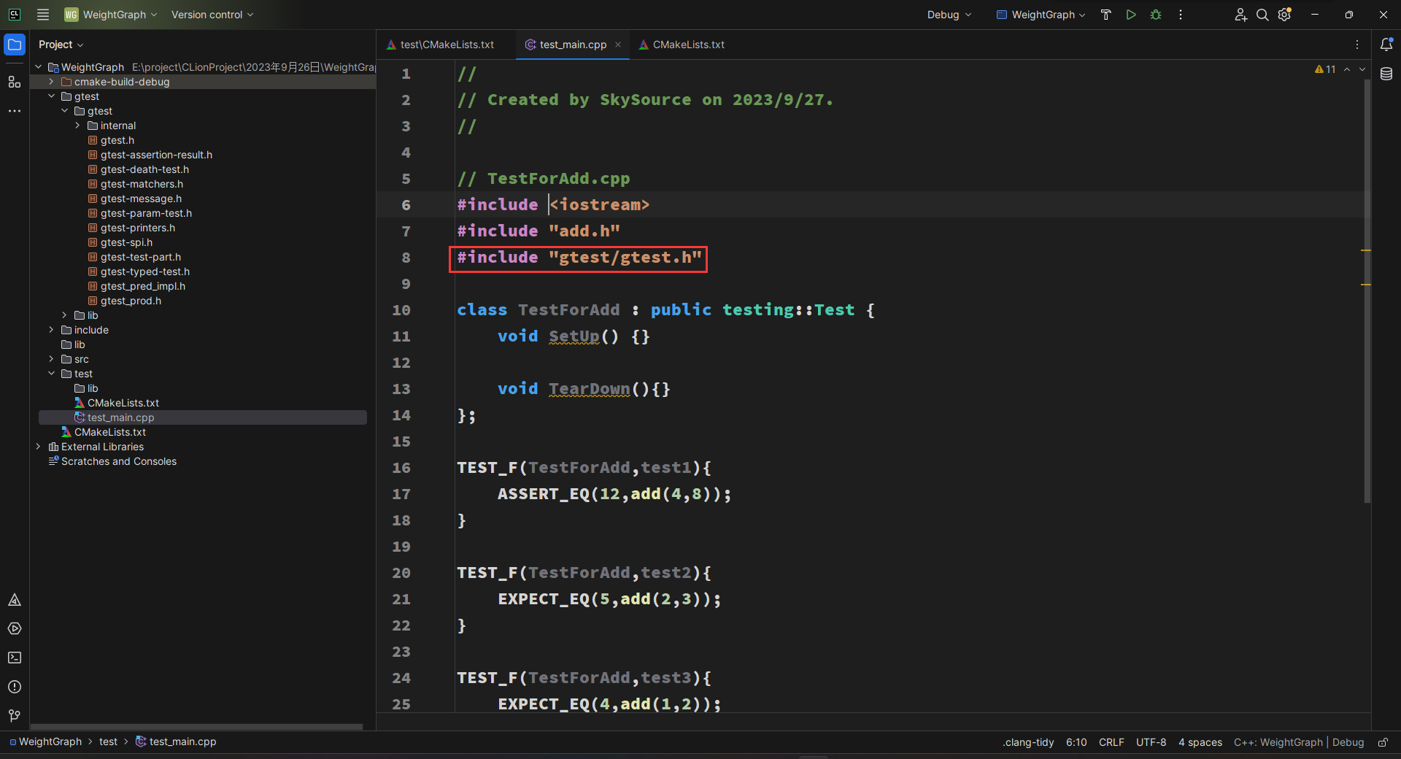The width and height of the screenshot is (1401, 759).
Task: Open the Terminal tool window
Action: (x=15, y=658)
